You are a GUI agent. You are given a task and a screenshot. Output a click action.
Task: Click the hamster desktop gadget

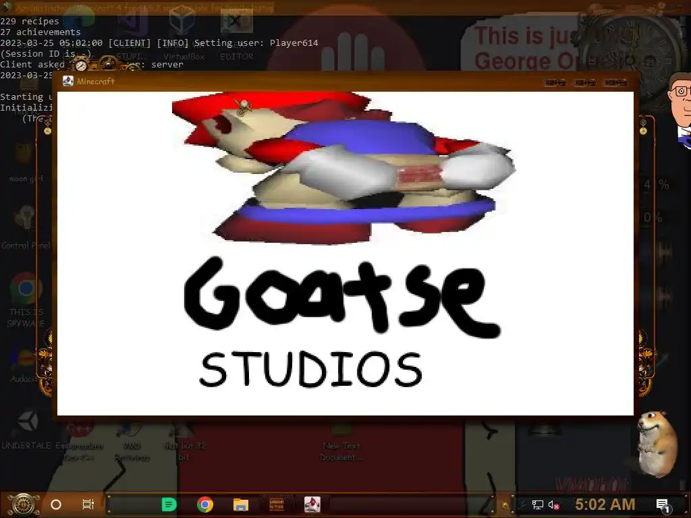657,444
